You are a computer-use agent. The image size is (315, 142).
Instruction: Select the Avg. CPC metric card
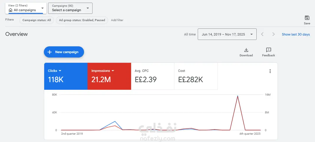click(x=152, y=76)
